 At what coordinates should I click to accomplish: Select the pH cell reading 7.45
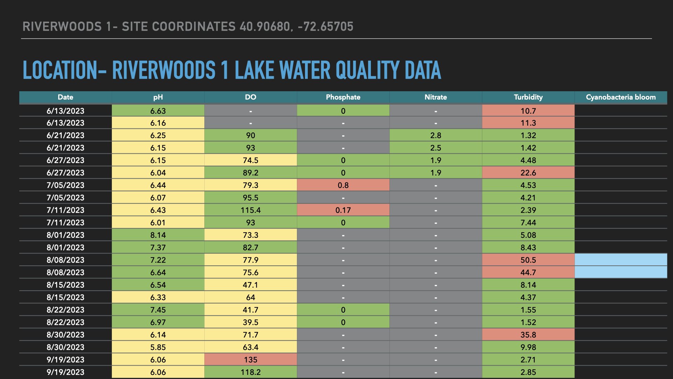[158, 310]
